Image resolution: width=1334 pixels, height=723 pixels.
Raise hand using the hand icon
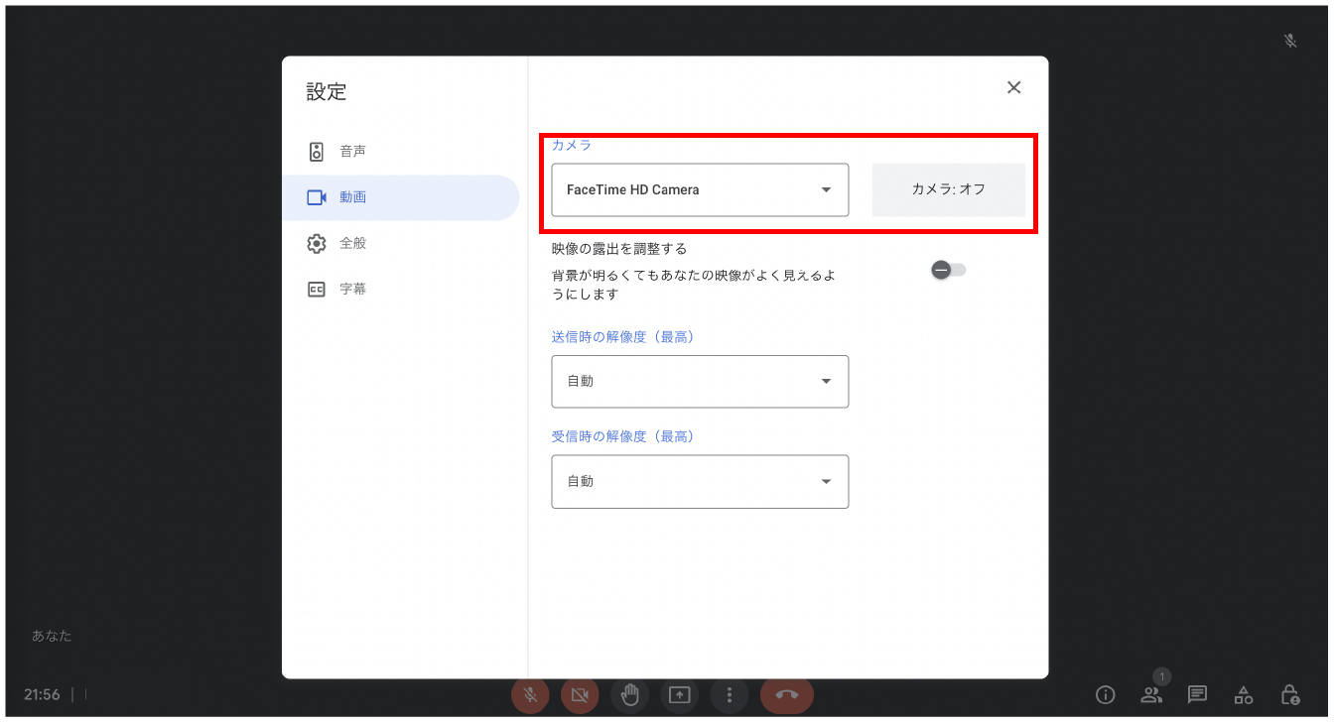[629, 695]
